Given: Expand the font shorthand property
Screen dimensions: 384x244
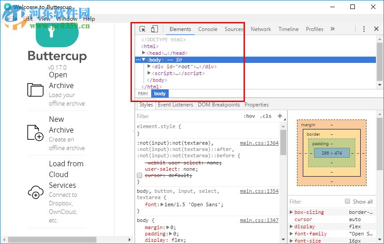Looking at the screenshot, I should [162, 204].
